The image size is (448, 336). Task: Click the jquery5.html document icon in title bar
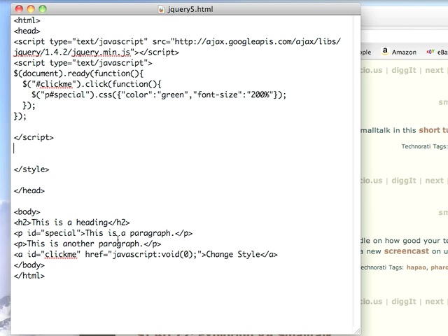161,9
